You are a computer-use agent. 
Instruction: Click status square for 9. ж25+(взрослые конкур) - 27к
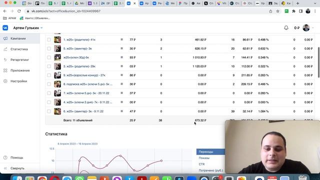click(121, 75)
